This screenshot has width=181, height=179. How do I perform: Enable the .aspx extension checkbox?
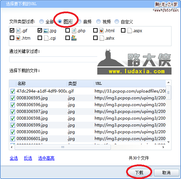pos(123,31)
